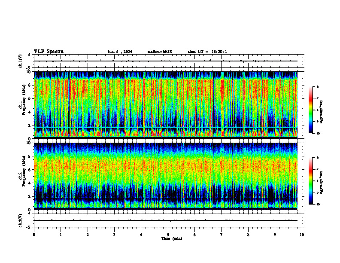Click the "-6" value atop ch.1 colorbar
340x263 pixels.
tap(317, 86)
